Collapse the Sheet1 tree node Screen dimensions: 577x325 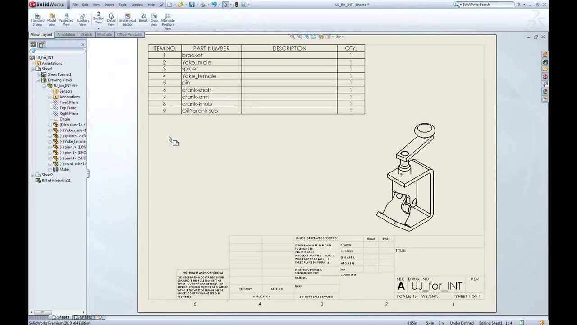coord(32,69)
